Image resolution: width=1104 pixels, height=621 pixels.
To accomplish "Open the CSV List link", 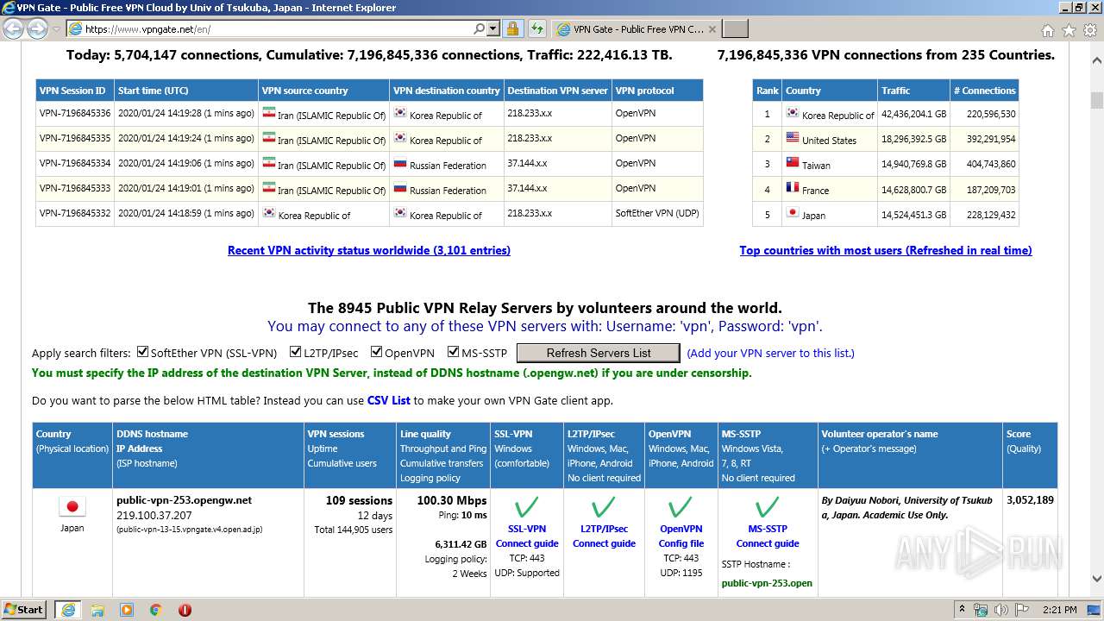I will coord(388,400).
